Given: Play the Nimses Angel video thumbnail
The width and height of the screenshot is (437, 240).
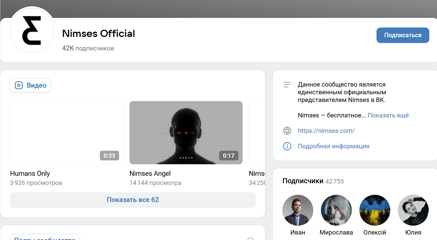Looking at the screenshot, I should tap(186, 133).
